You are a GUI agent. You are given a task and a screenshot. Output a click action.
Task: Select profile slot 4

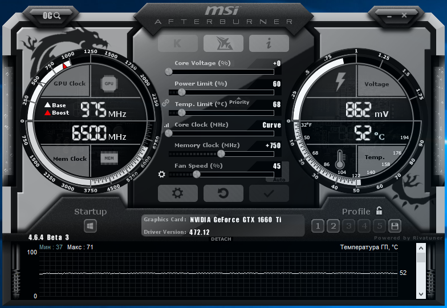point(364,226)
